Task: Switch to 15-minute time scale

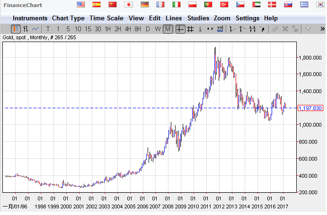Action: click(88, 29)
